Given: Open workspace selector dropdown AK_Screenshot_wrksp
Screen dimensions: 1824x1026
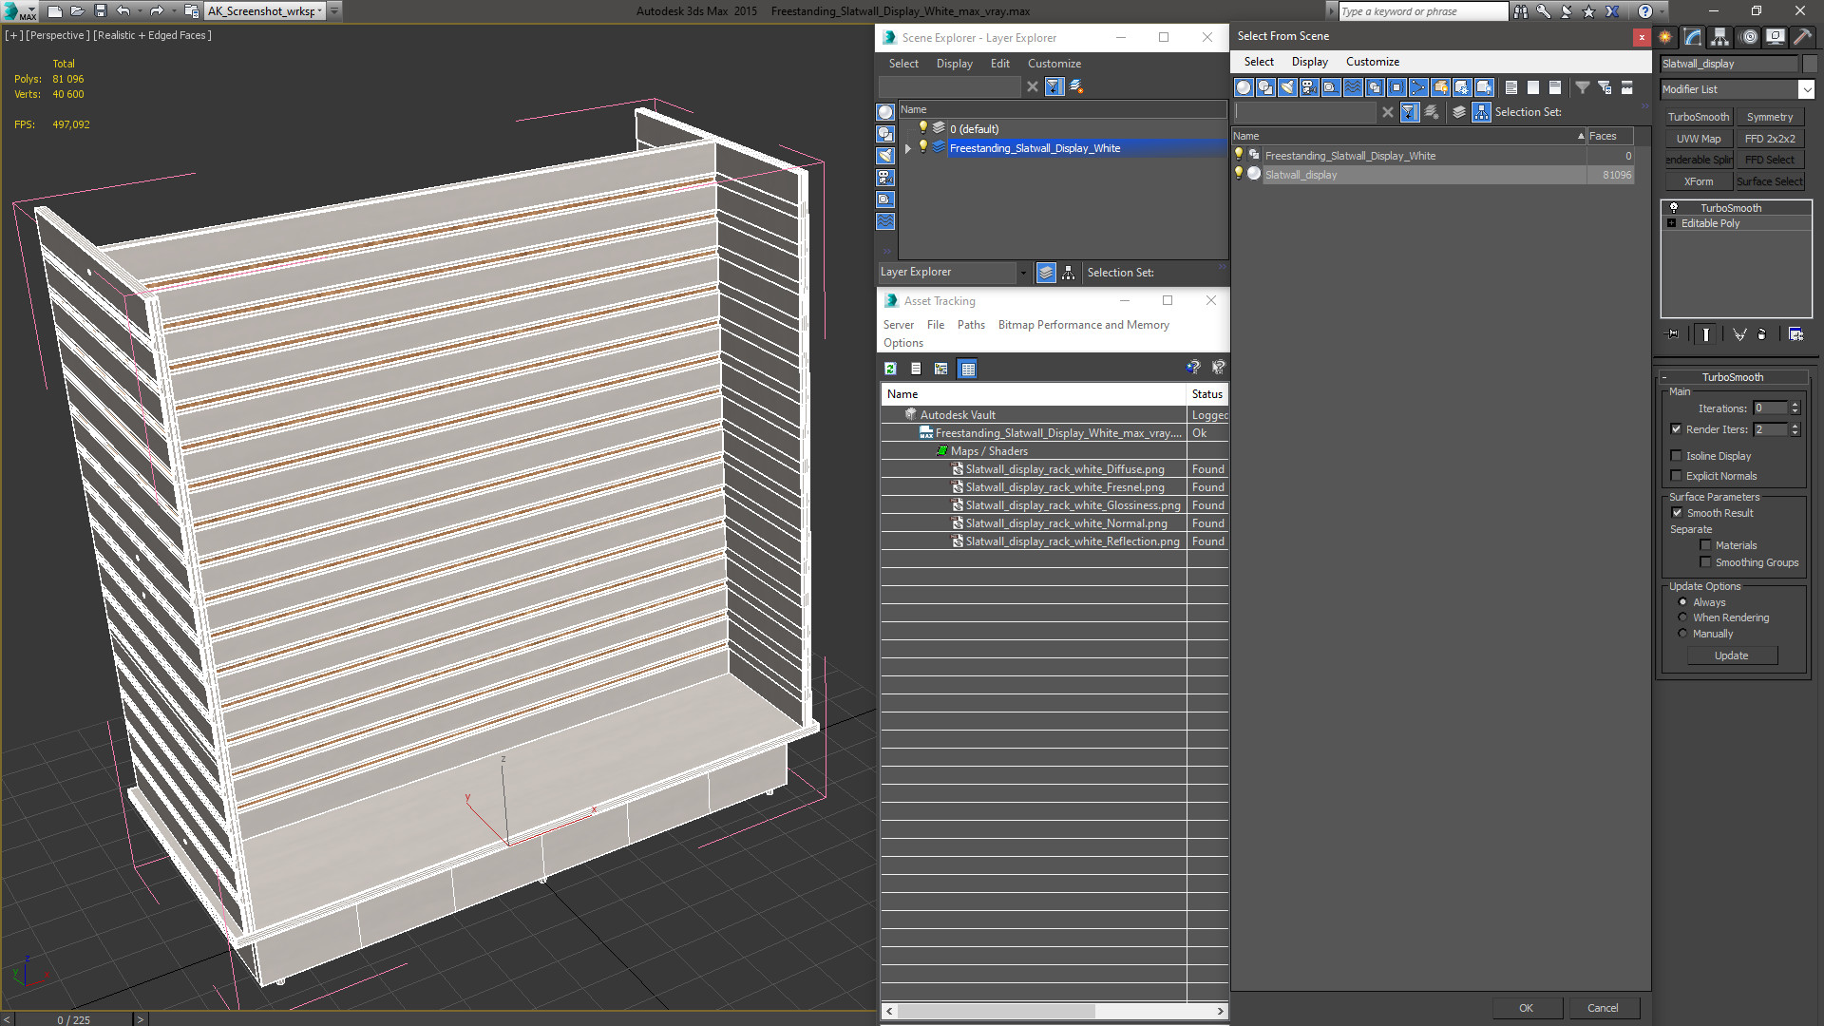Looking at the screenshot, I should (334, 11).
